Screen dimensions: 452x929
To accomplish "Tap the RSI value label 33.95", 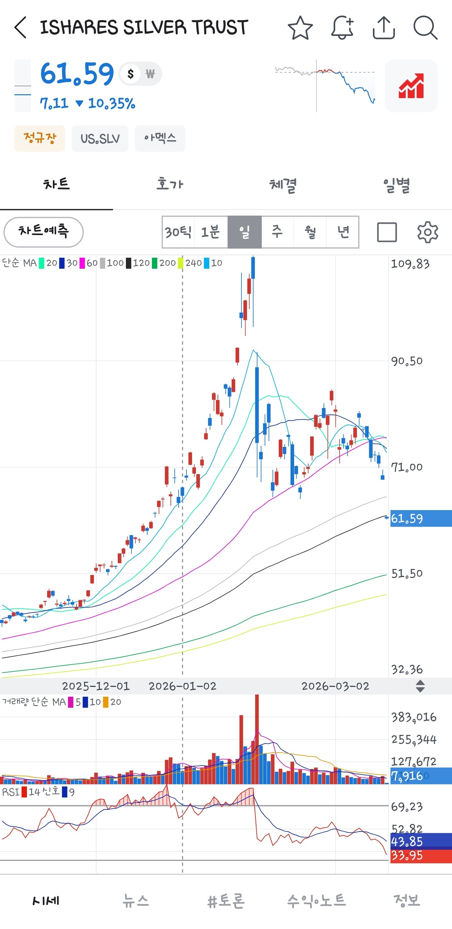I will point(421,855).
